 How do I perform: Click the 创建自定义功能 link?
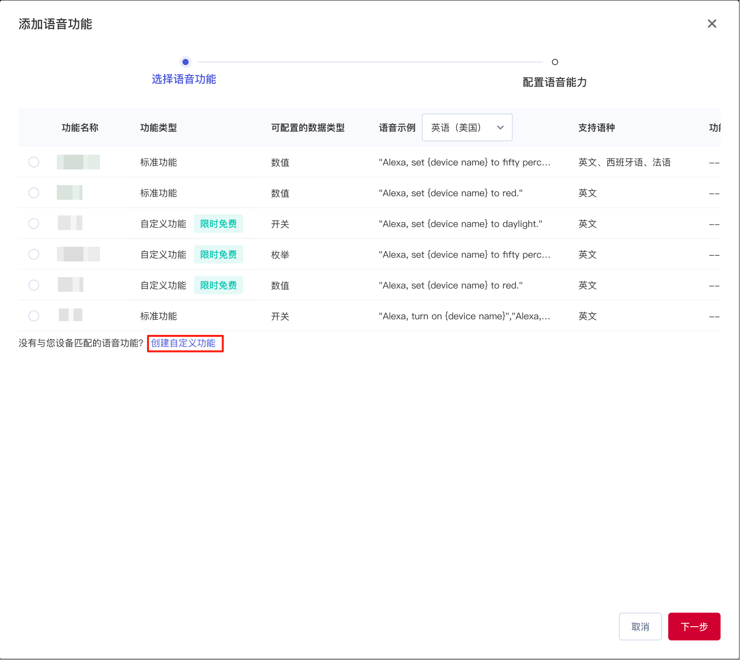183,343
